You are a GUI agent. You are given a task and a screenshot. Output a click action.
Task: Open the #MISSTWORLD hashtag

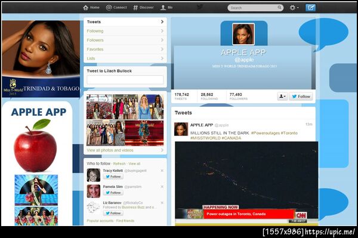click(x=205, y=138)
